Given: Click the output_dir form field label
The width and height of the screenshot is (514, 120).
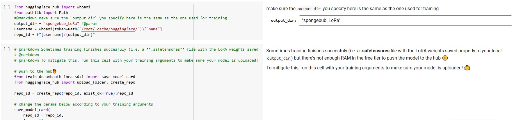Looking at the screenshot, I should (283, 21).
